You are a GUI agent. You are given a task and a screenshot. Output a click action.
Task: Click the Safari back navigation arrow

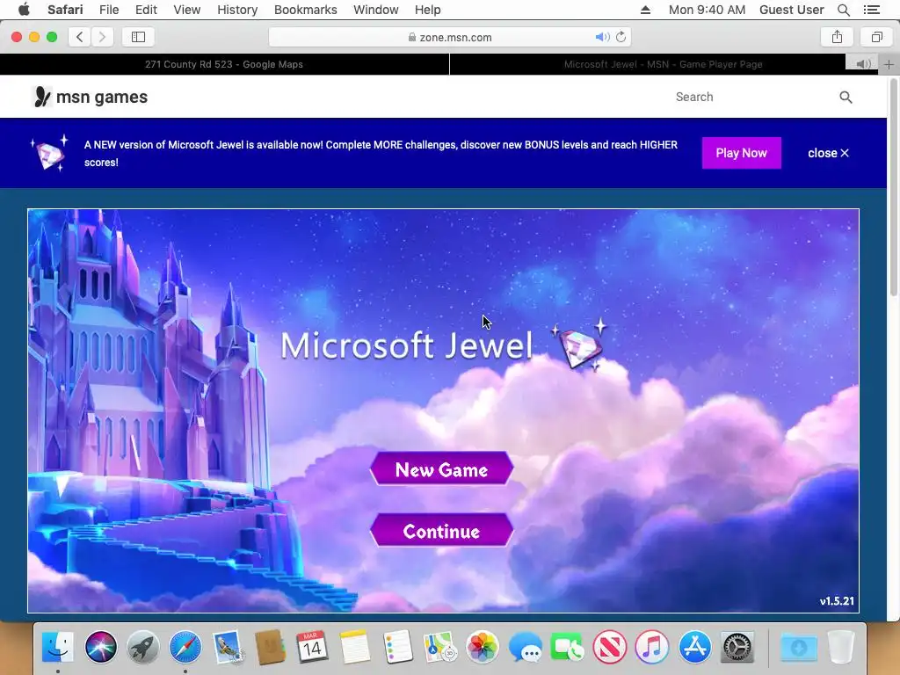tap(80, 37)
